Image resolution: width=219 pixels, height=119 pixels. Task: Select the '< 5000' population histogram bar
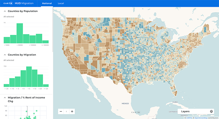click(7, 40)
